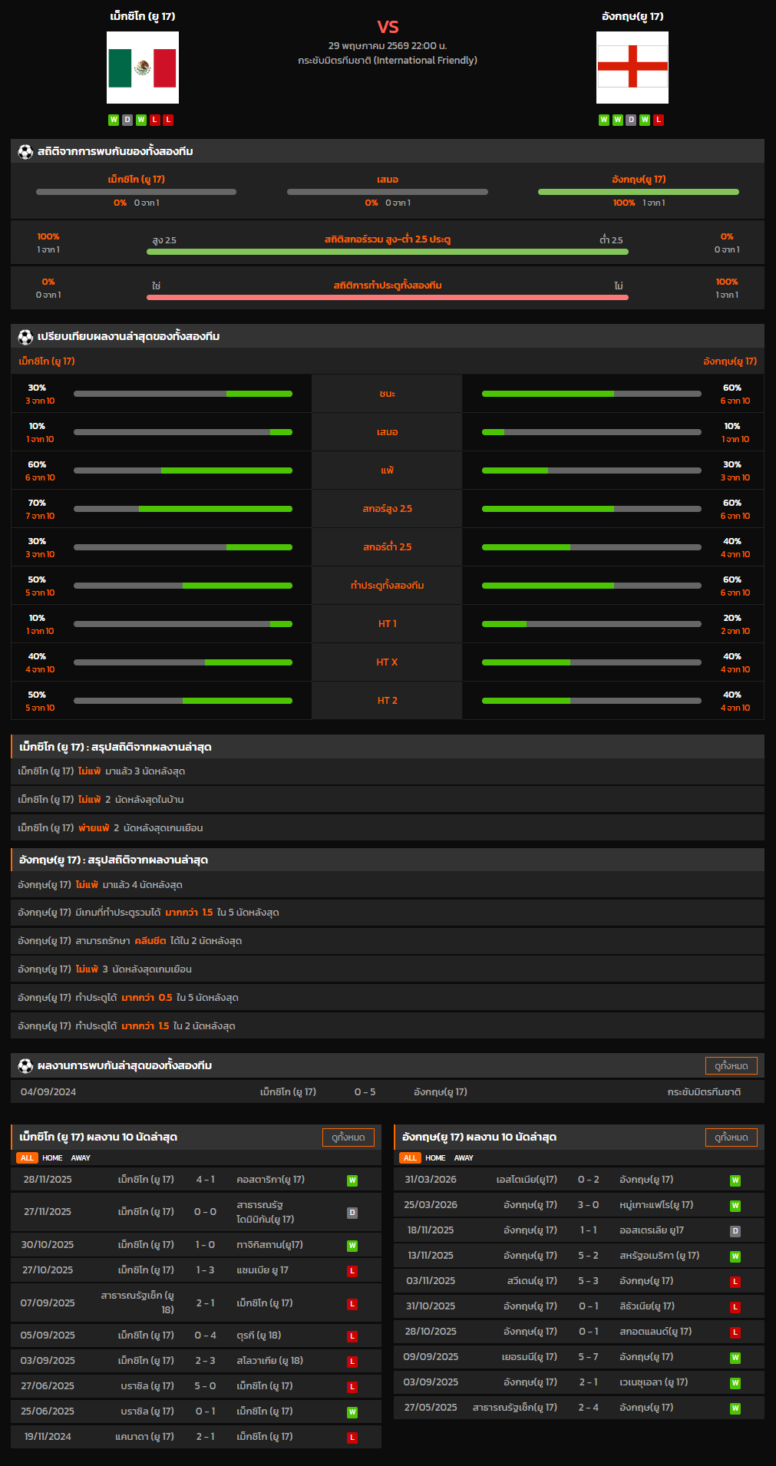Click HT X row label in comparison table
The width and height of the screenshot is (776, 1466).
388,662
